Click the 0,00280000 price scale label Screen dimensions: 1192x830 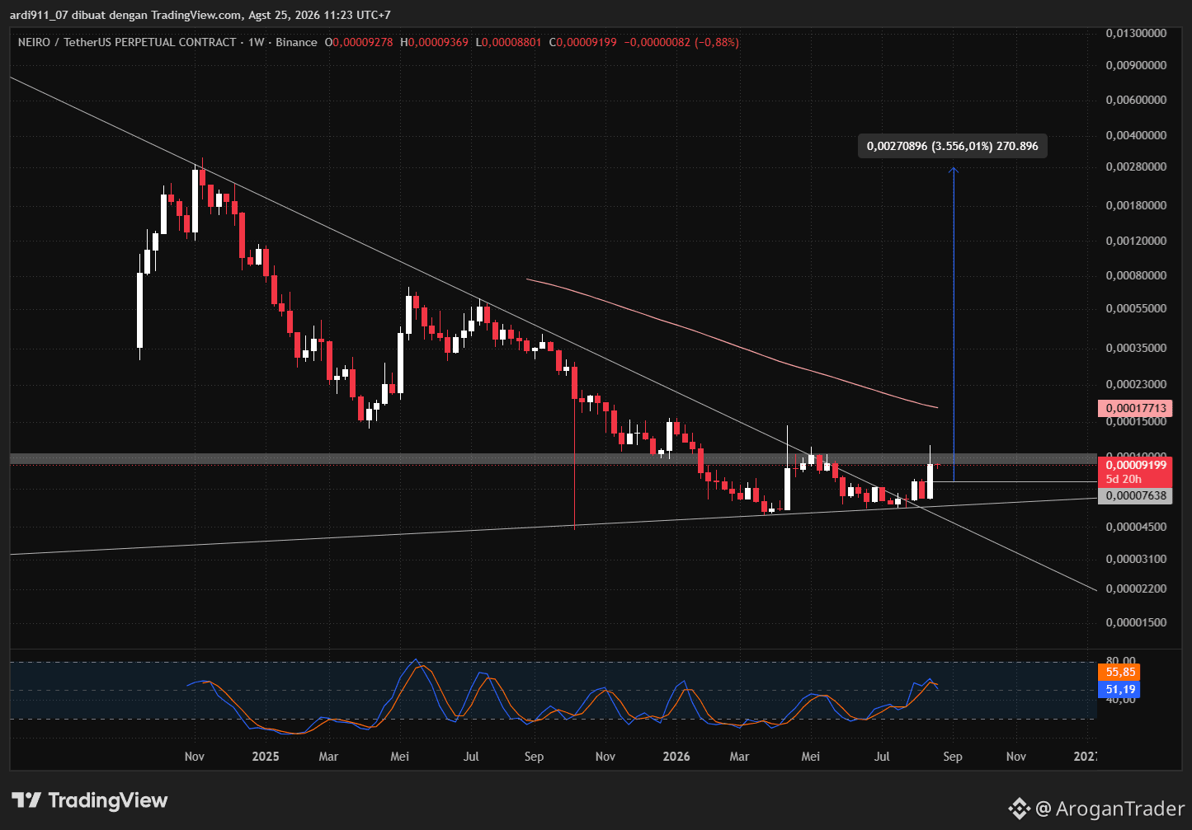pos(1136,166)
